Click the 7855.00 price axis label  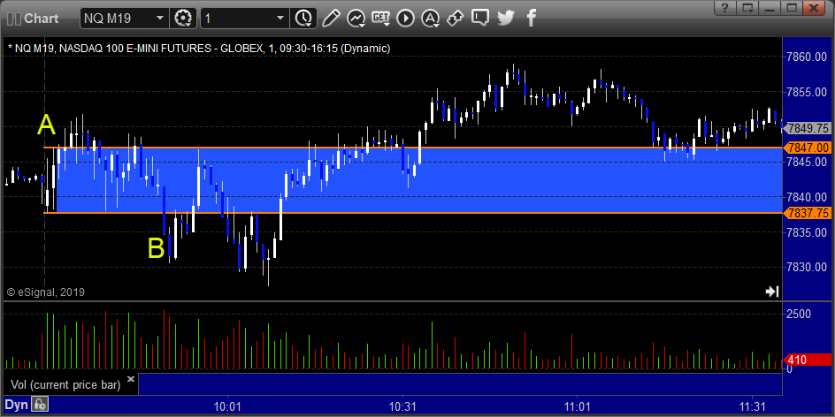point(808,92)
